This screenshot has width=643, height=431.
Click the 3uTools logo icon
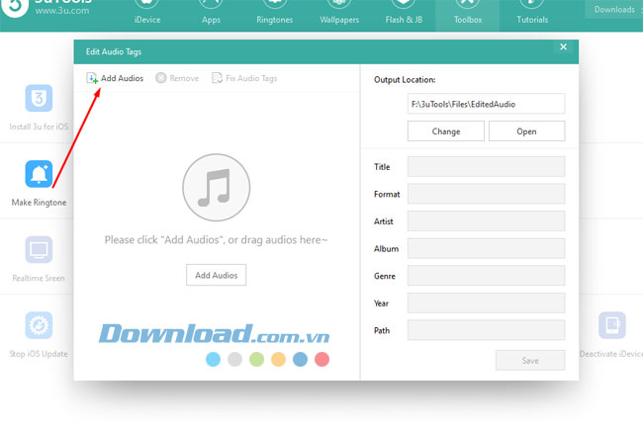(15, 7)
